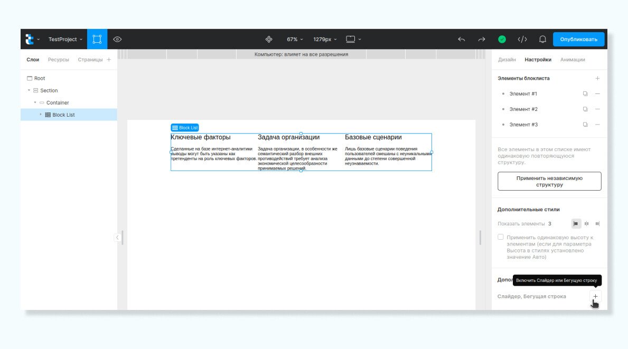Choose left alignment for elements
The width and height of the screenshot is (628, 349).
coord(576,224)
